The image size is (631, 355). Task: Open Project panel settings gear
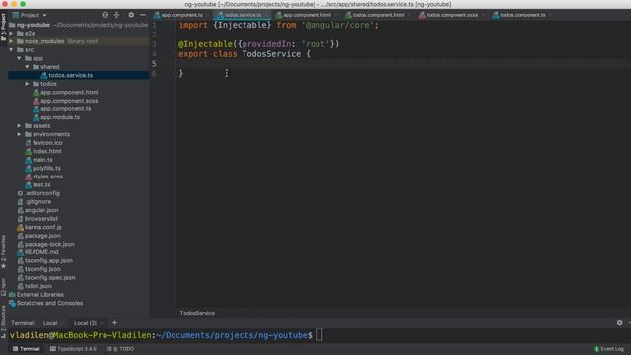pyautogui.click(x=131, y=15)
